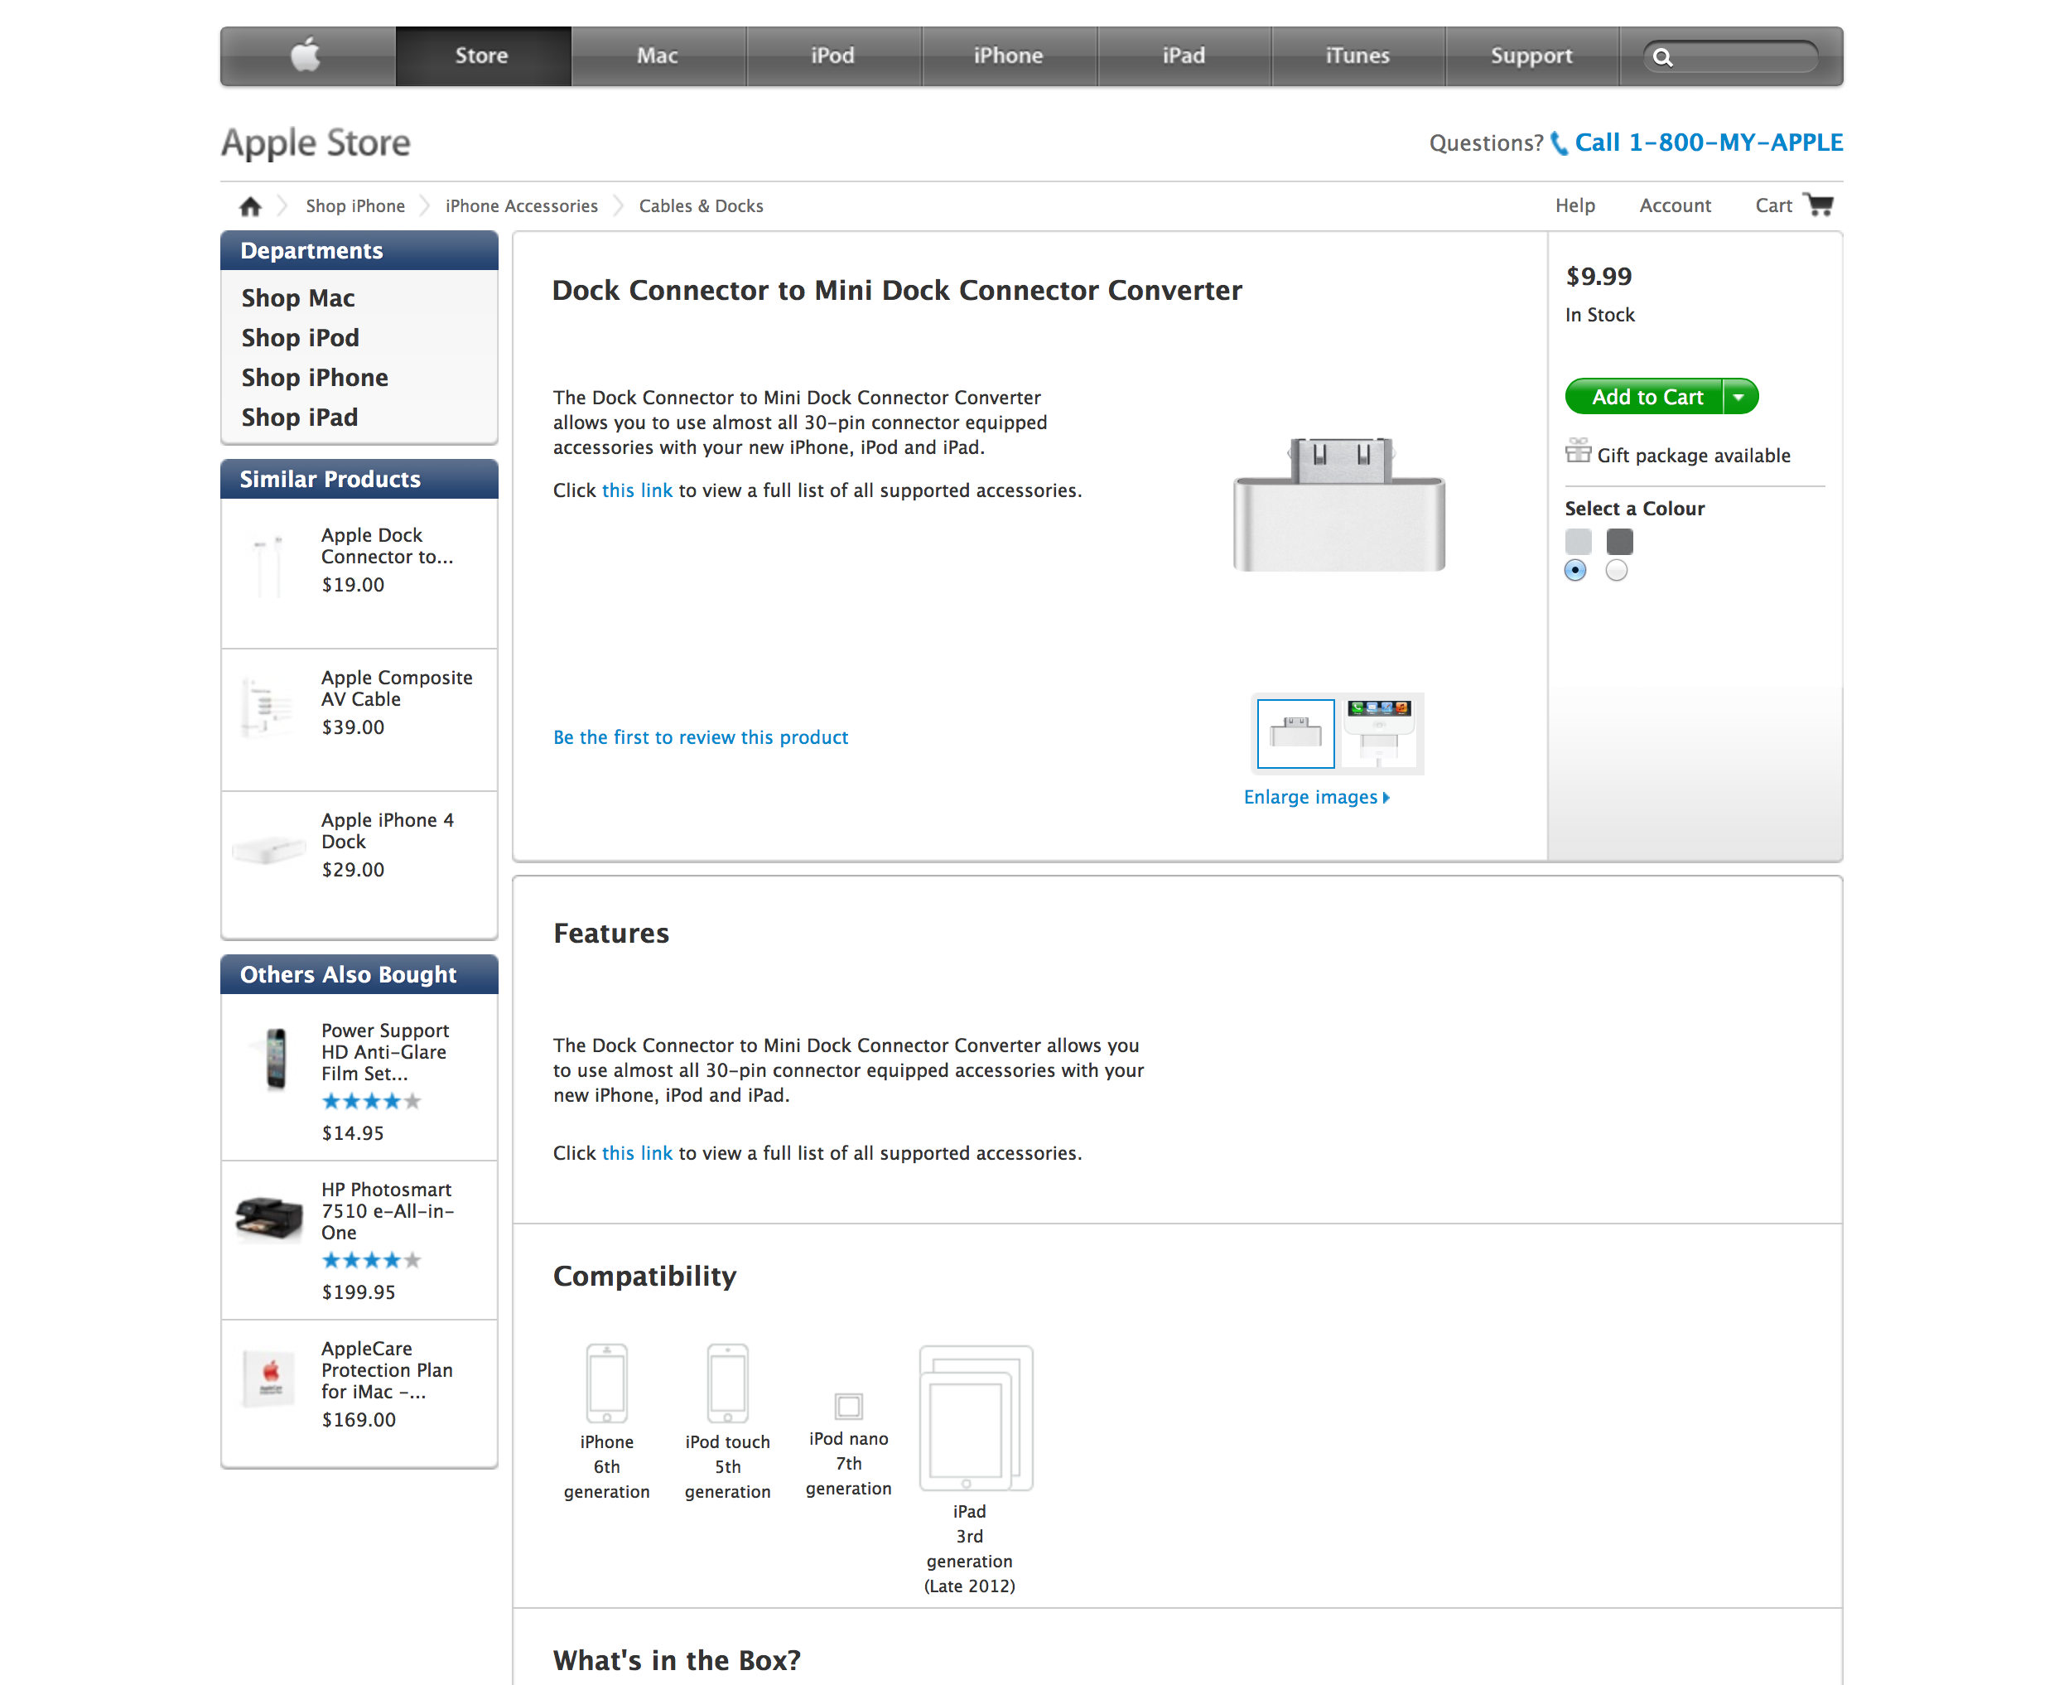
Task: Click the home icon in breadcrumb
Action: click(x=250, y=205)
